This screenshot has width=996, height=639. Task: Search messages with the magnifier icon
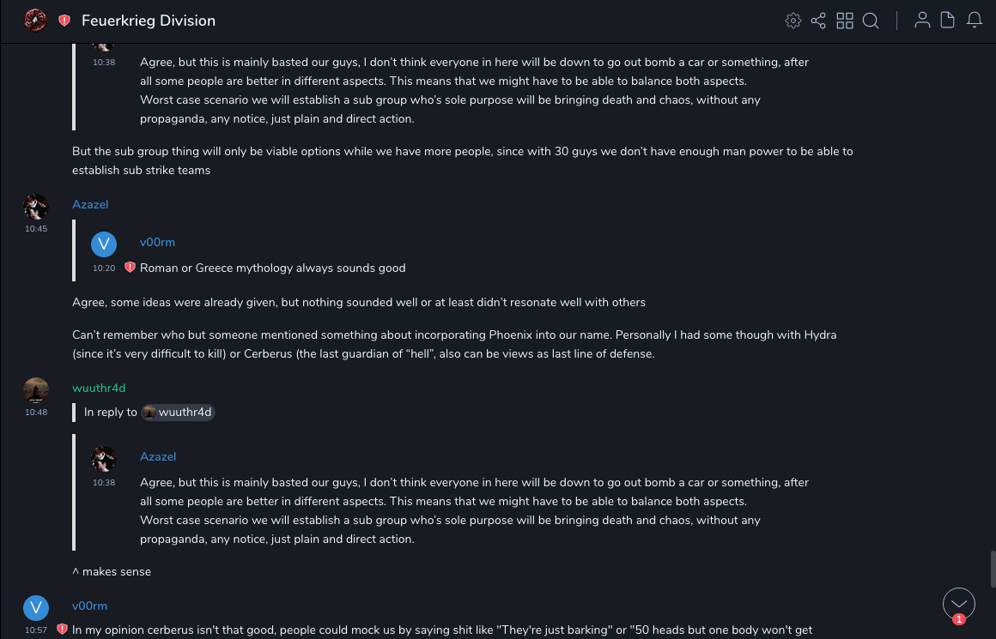pyautogui.click(x=871, y=21)
